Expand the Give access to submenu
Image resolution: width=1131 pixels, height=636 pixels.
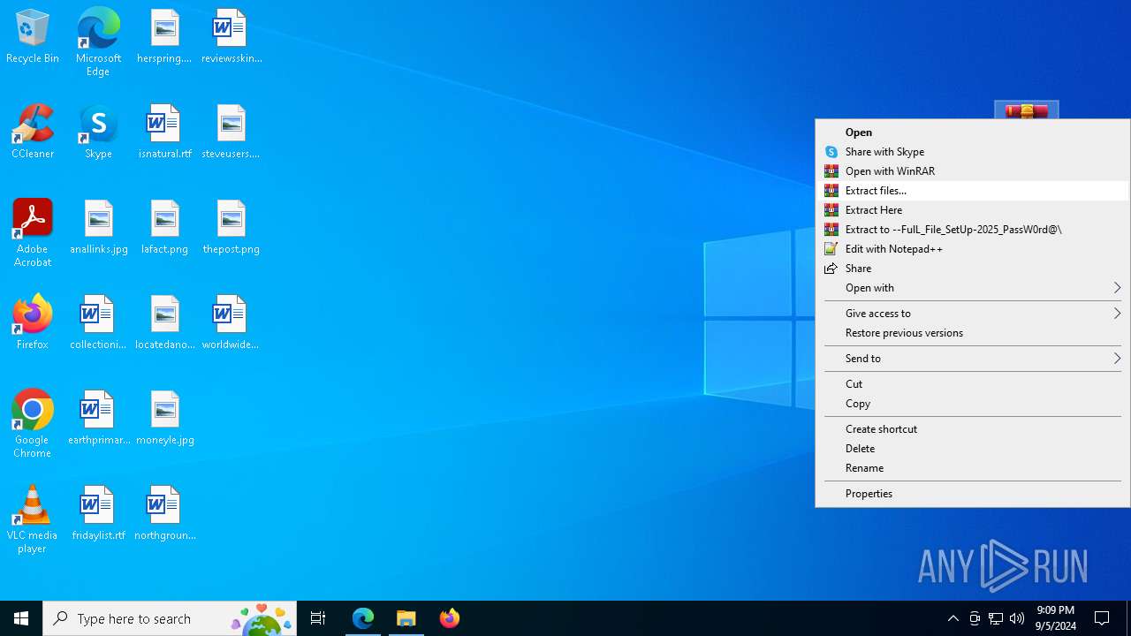[x=972, y=314]
